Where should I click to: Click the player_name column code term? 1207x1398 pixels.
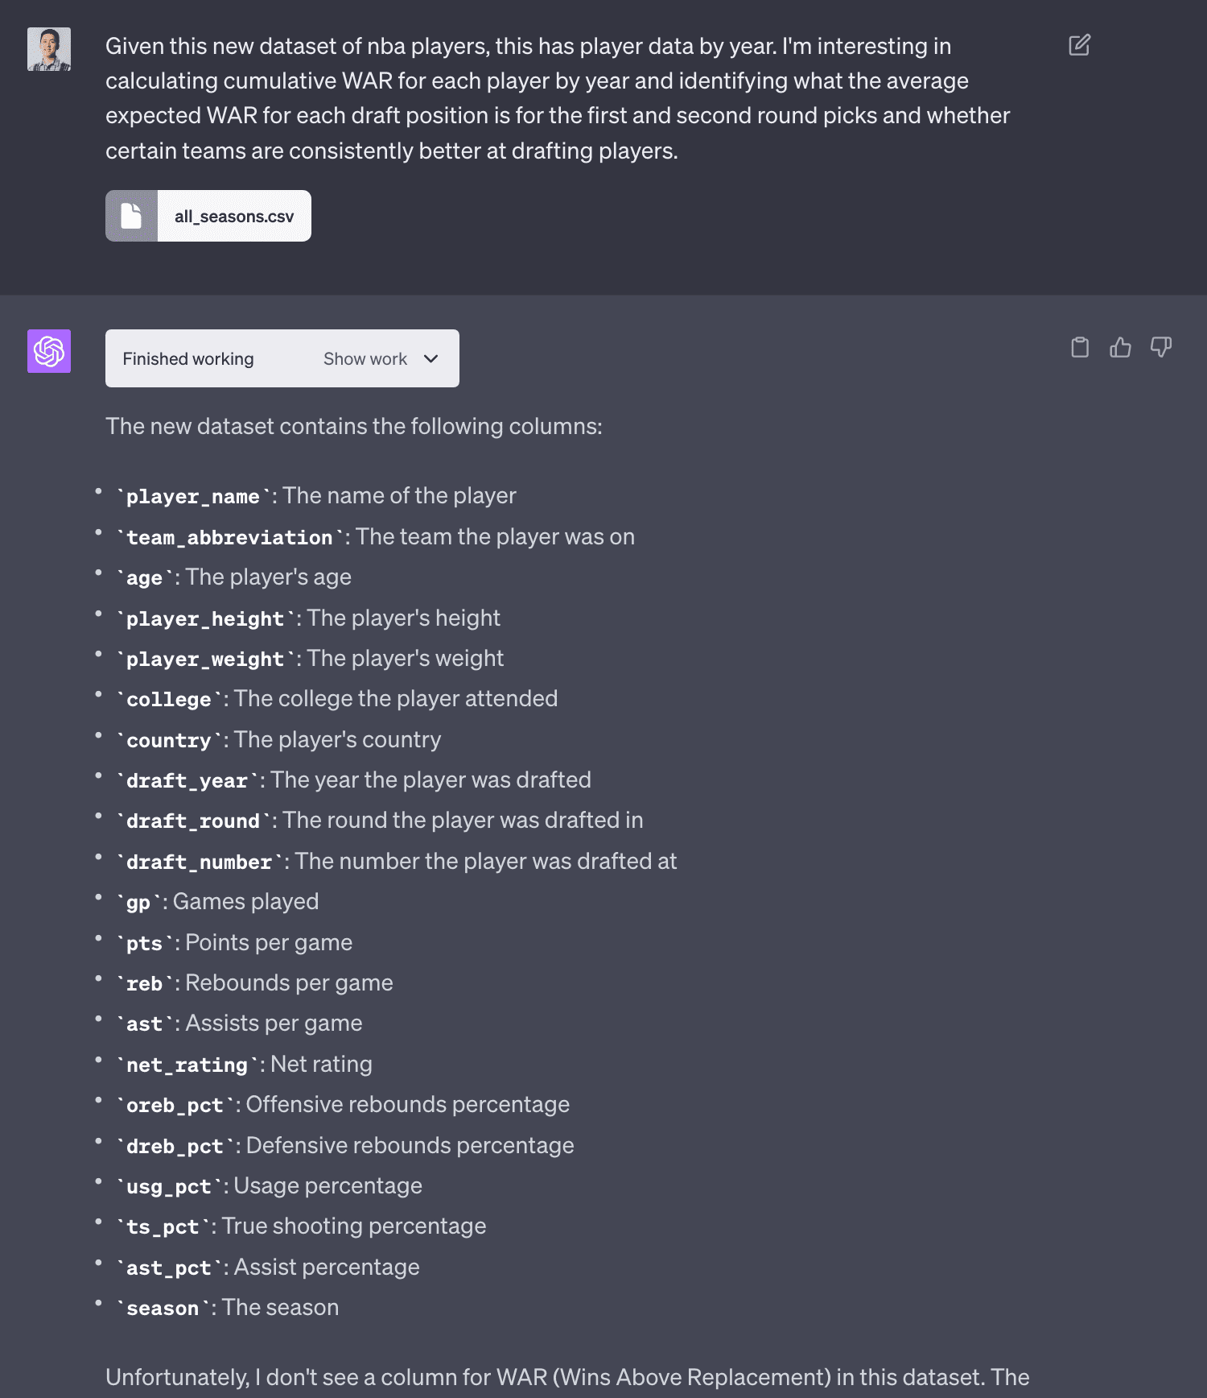(193, 497)
